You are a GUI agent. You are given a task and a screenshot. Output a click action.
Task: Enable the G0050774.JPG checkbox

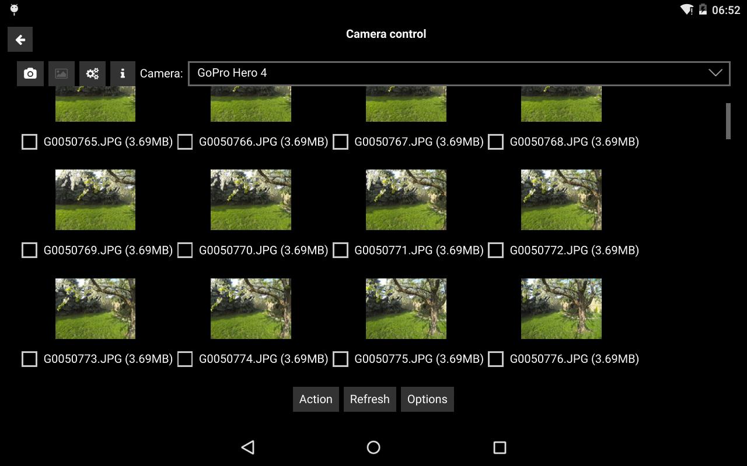pyautogui.click(x=185, y=359)
